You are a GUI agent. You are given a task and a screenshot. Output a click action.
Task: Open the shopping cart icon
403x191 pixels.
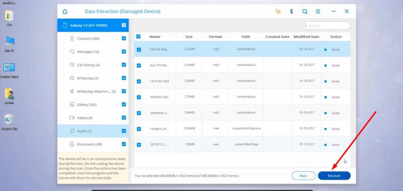(x=278, y=11)
